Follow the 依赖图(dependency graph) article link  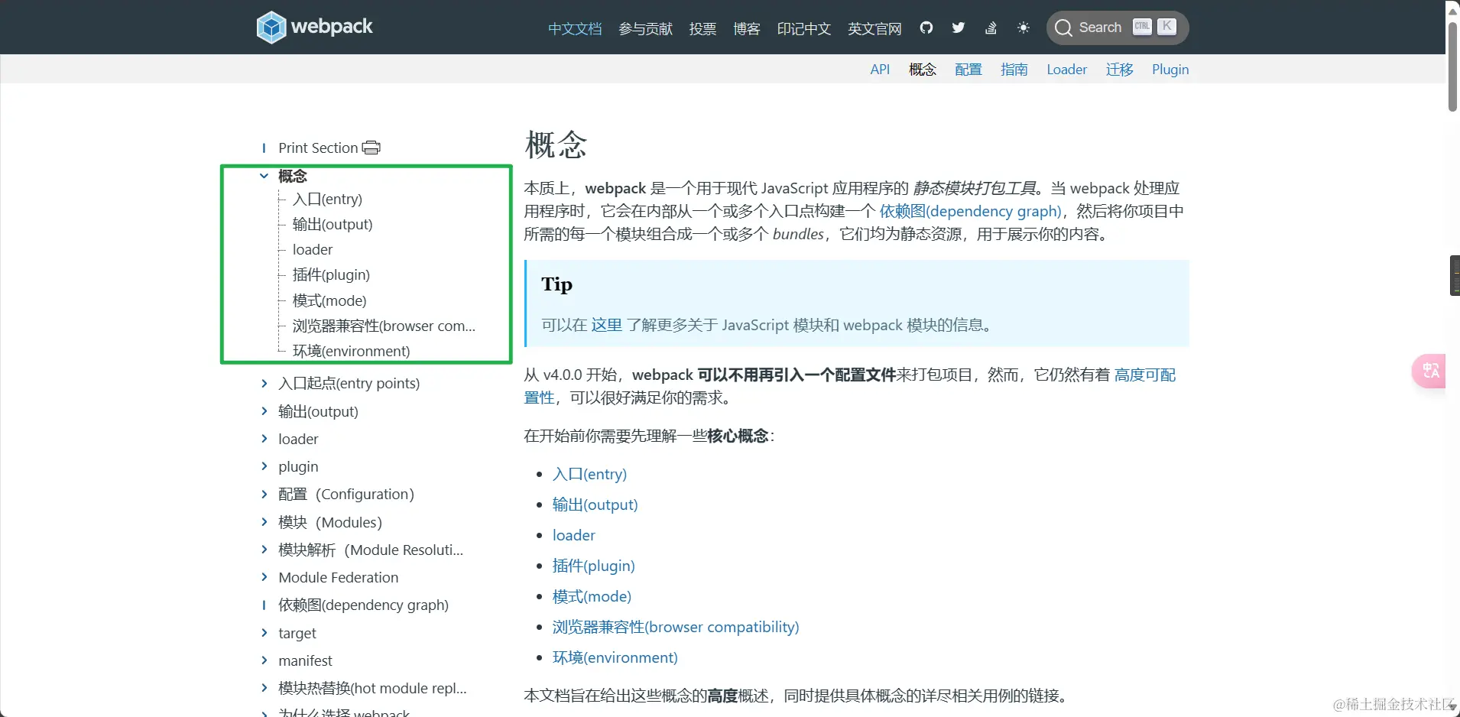970,211
